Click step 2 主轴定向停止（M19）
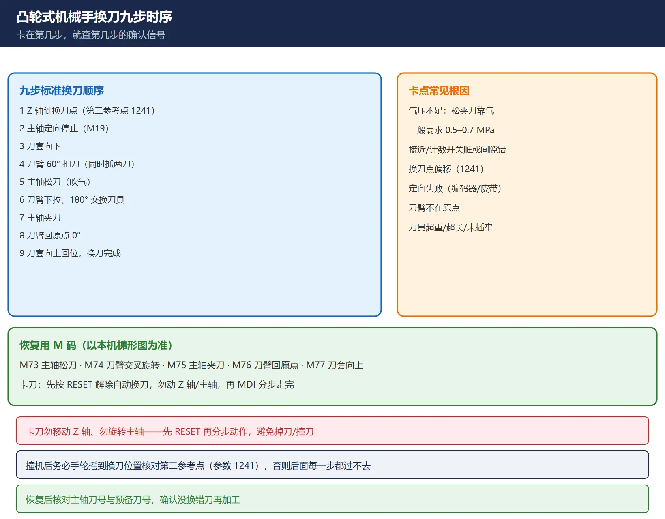The height and width of the screenshot is (519, 665). [64, 129]
